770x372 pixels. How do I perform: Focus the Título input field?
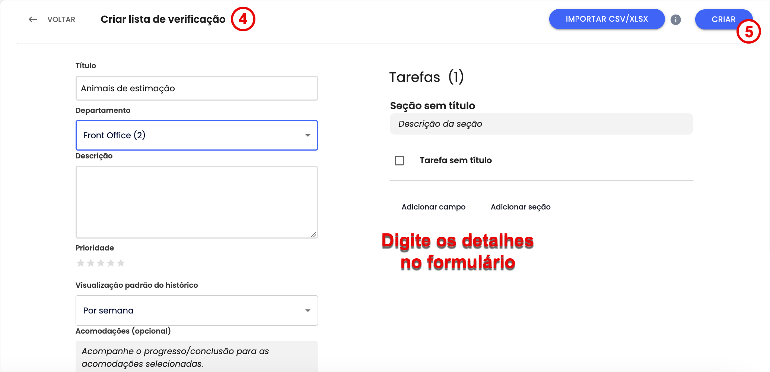tap(196, 88)
